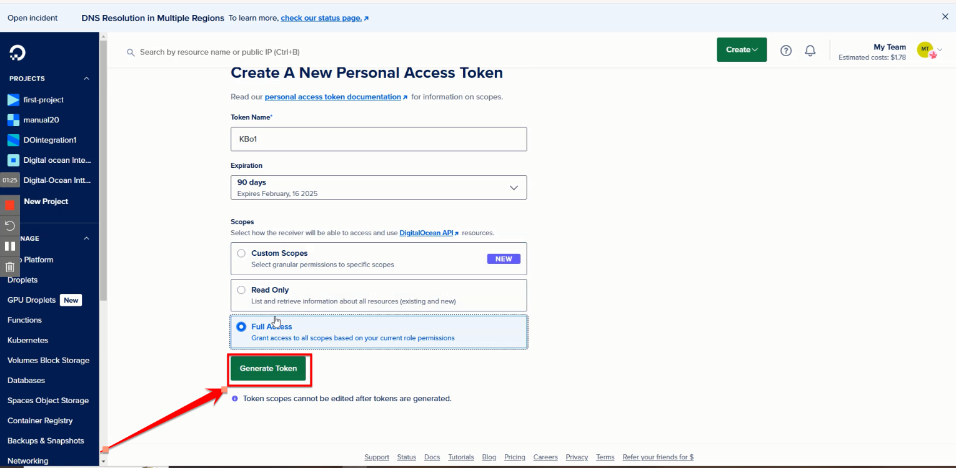Open Kubernetes in the sidebar

point(27,340)
